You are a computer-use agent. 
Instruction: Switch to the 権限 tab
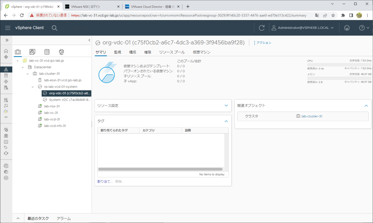[x=148, y=52]
